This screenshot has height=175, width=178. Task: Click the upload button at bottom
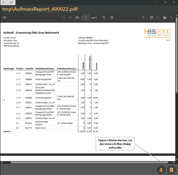pos(161,170)
